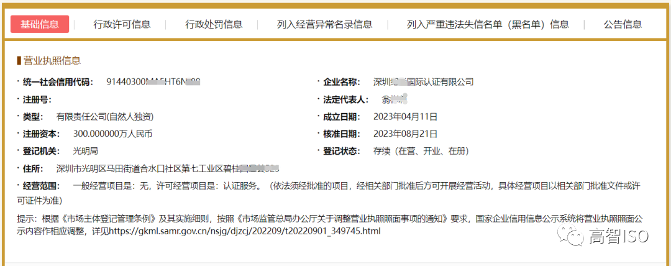
Task: Click the 经营范围 label
Action: pos(40,186)
